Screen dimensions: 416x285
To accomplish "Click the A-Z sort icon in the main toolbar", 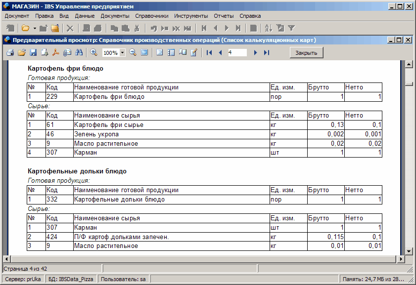I will (x=269, y=28).
